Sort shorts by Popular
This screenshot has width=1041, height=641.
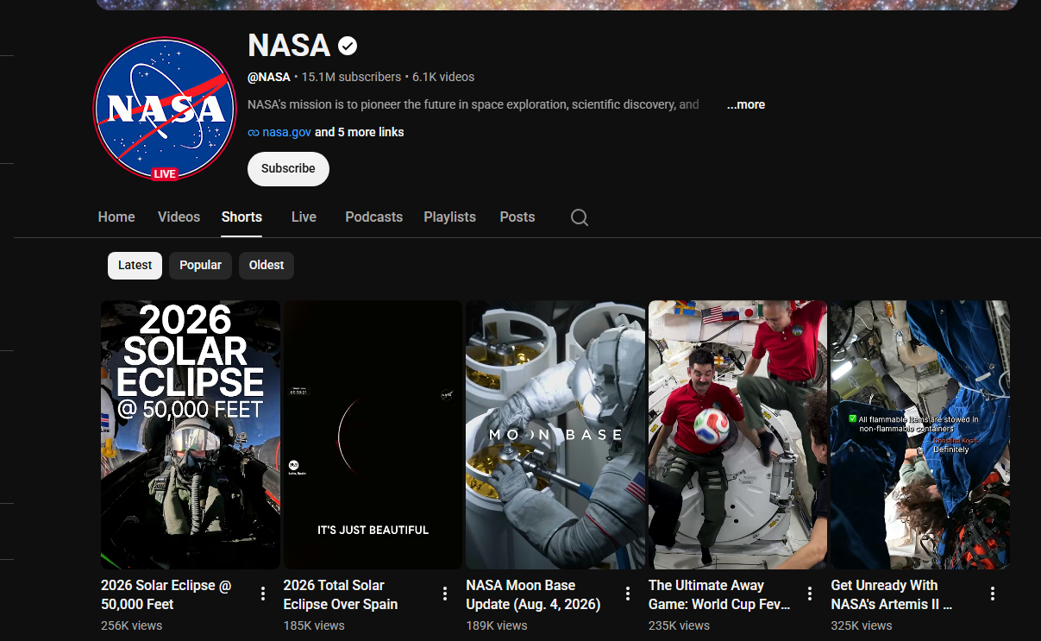(x=200, y=266)
